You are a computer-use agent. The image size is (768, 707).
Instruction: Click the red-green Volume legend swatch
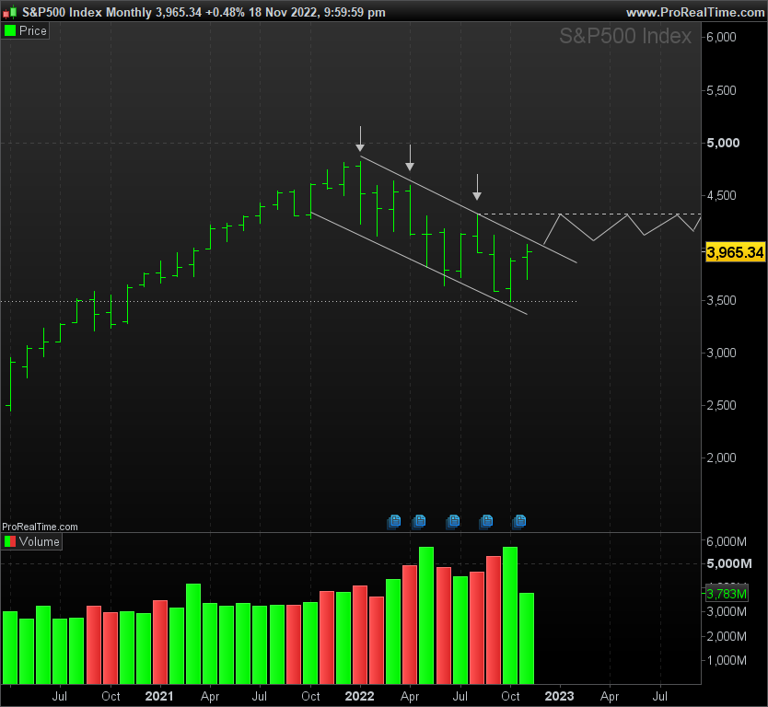[10, 541]
